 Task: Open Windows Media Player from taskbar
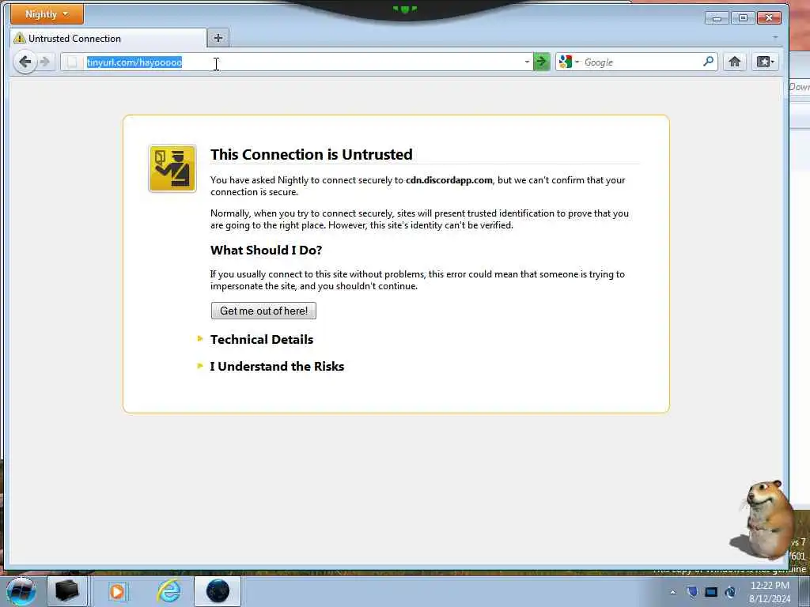pyautogui.click(x=117, y=591)
